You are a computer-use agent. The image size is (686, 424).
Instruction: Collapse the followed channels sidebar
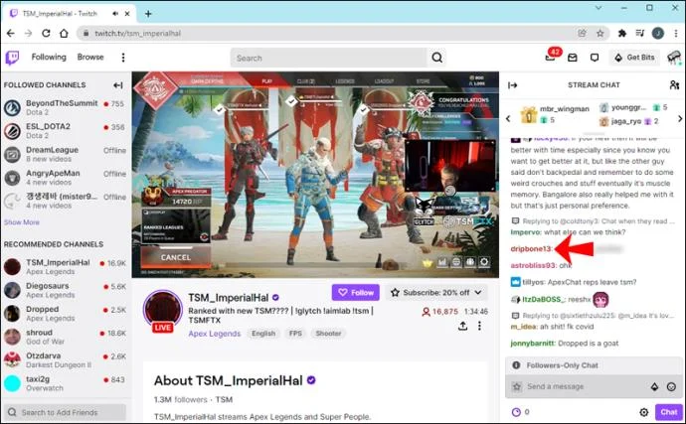117,85
